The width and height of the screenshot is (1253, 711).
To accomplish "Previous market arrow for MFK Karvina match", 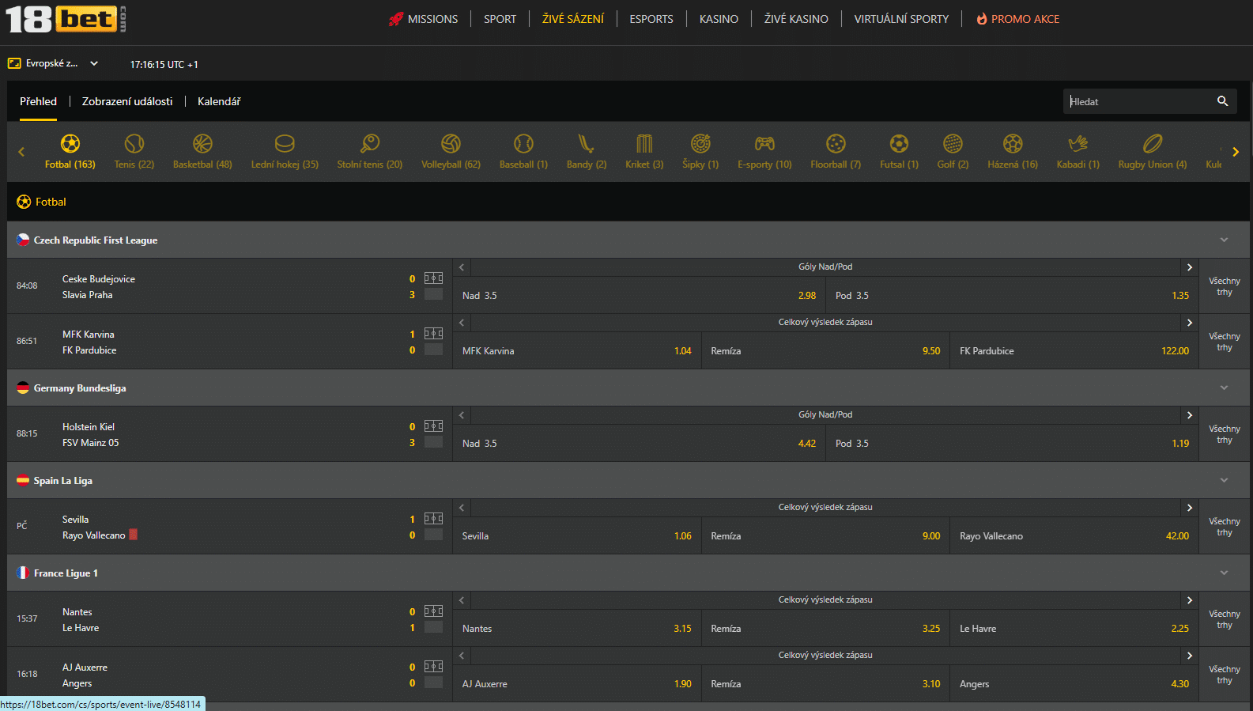I will tap(462, 323).
